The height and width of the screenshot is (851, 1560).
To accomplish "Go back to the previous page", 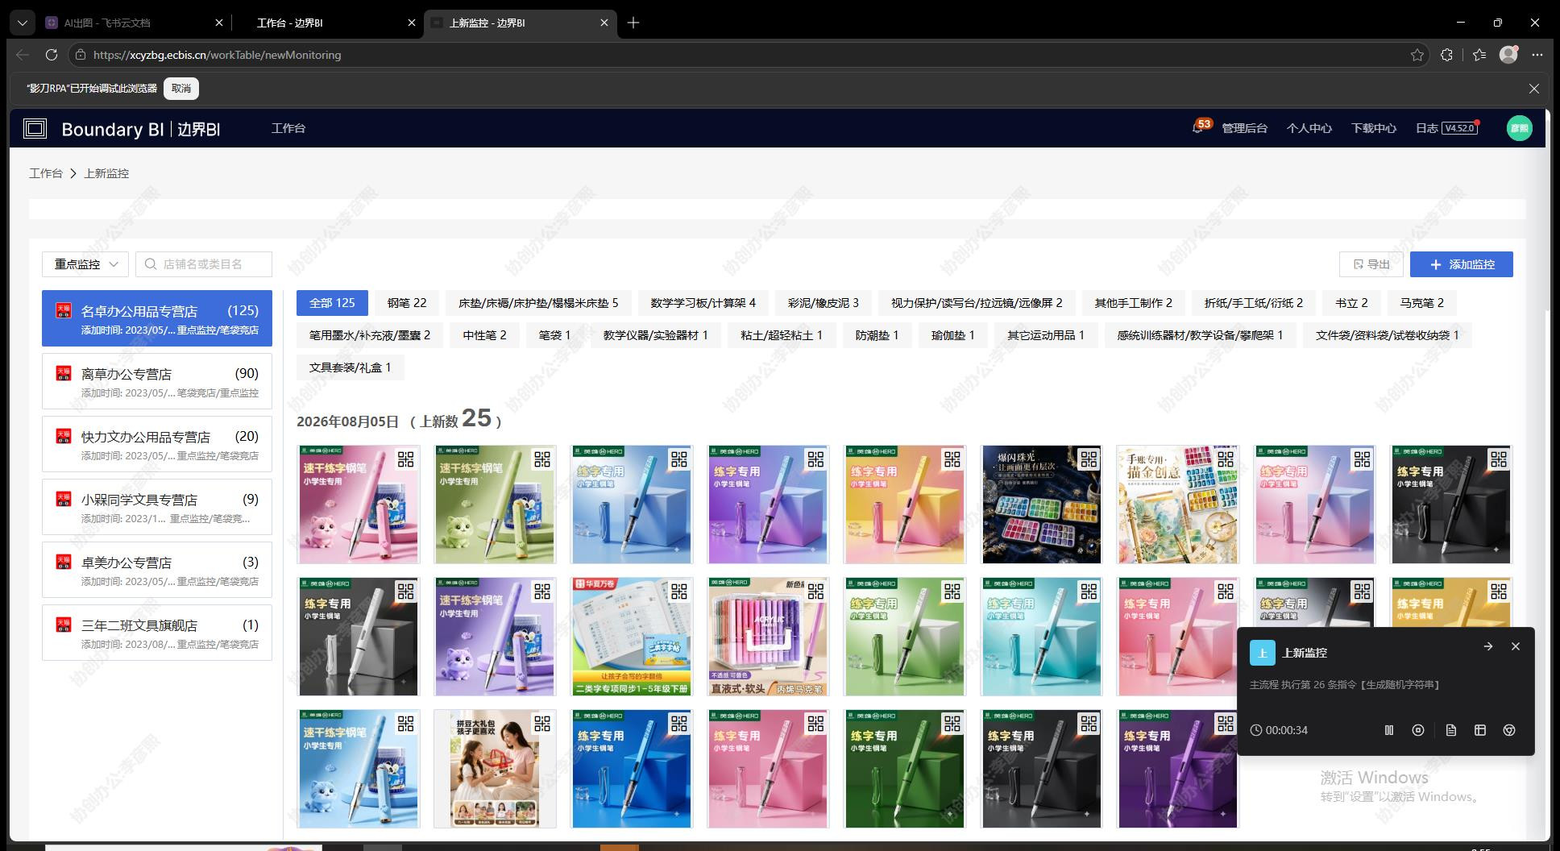I will click(23, 55).
